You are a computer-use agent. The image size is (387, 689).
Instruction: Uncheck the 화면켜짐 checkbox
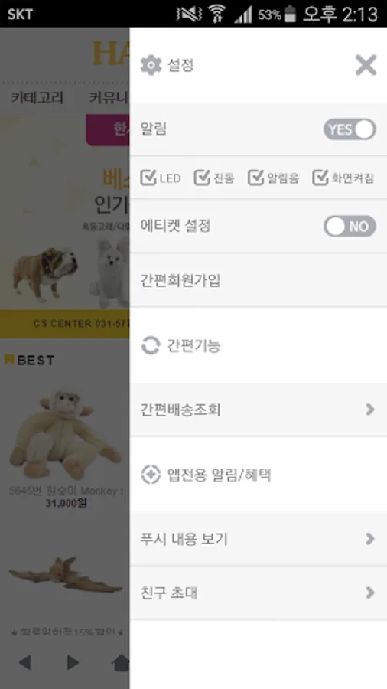click(x=320, y=177)
